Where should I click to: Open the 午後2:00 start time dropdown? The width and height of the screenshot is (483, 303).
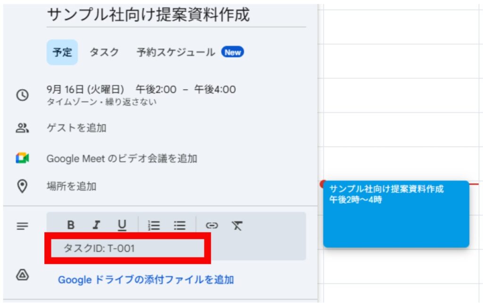(156, 90)
